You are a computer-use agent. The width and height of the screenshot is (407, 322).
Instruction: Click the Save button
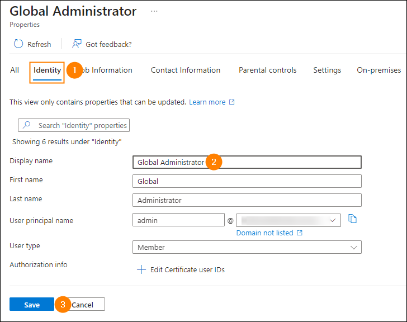coord(32,304)
